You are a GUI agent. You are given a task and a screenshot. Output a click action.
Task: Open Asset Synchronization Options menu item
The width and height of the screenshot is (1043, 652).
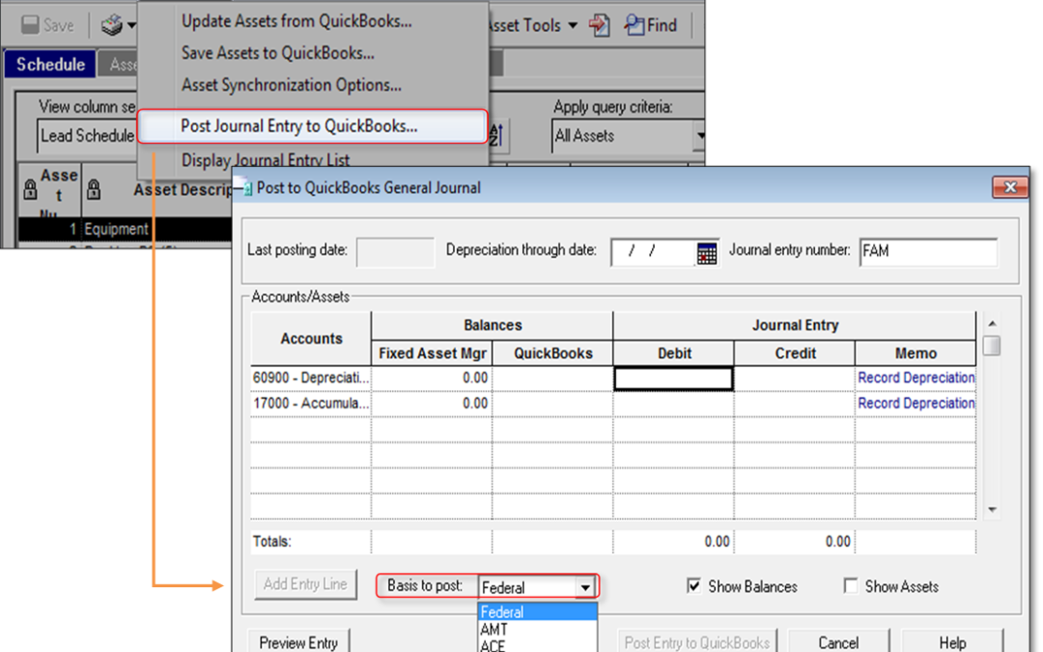coord(292,85)
